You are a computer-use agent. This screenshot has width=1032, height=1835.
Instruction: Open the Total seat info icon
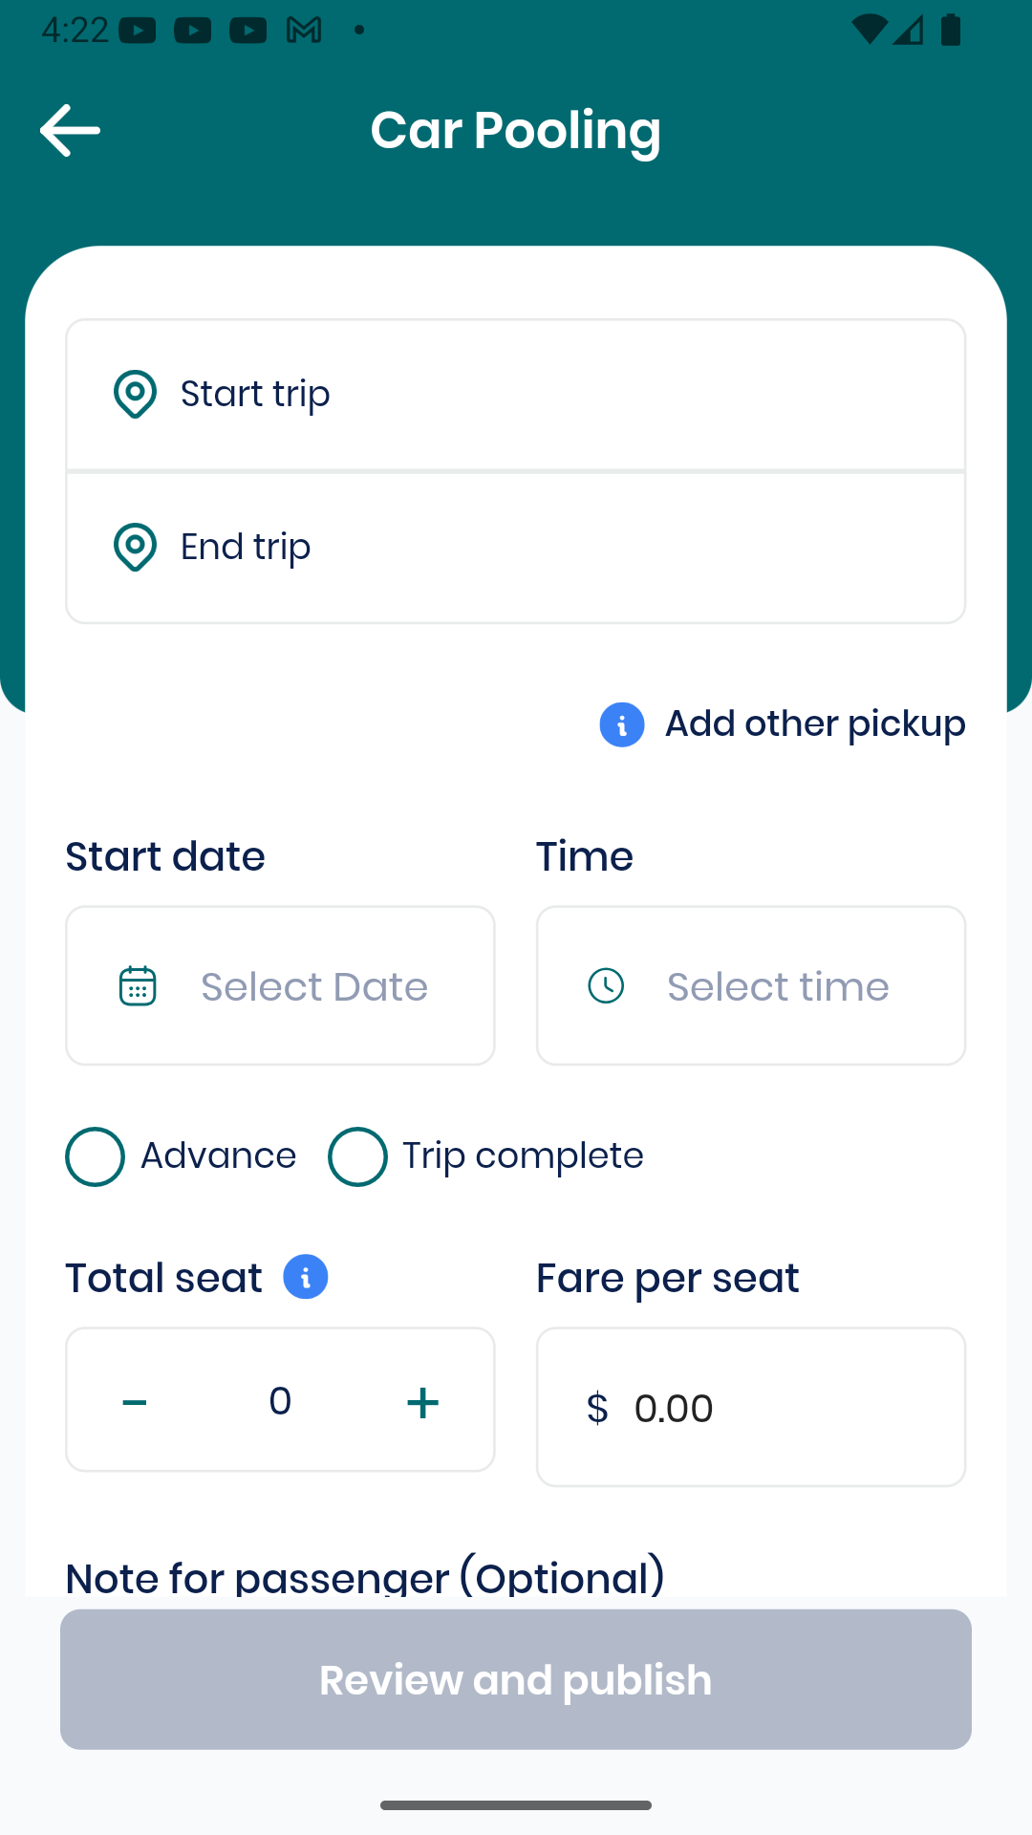pyautogui.click(x=306, y=1277)
